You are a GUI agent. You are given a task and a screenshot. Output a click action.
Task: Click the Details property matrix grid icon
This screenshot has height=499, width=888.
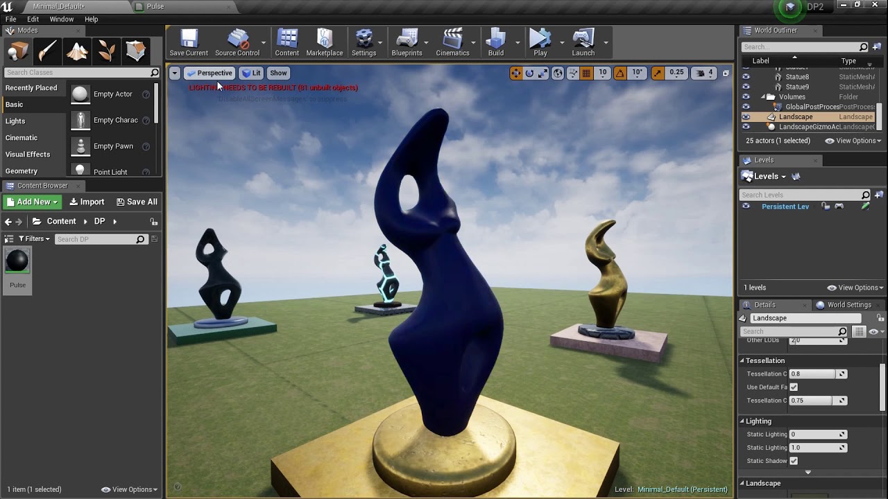(x=859, y=331)
